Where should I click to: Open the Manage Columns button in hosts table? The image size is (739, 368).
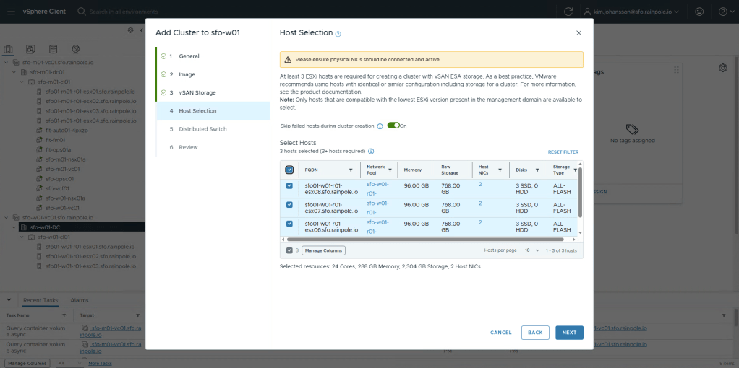tap(323, 250)
